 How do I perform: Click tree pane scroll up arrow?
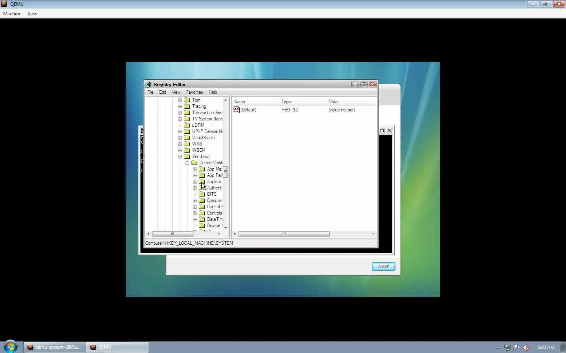(x=226, y=100)
